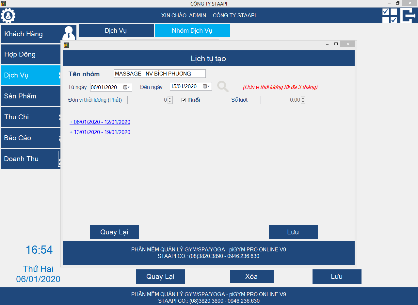This screenshot has height=305, width=418.
Task: Click the gear settings icon top-left
Action: 8,15
